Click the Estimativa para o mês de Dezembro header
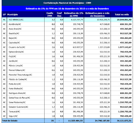This screenshot has width=134, height=123. tap(97, 15)
